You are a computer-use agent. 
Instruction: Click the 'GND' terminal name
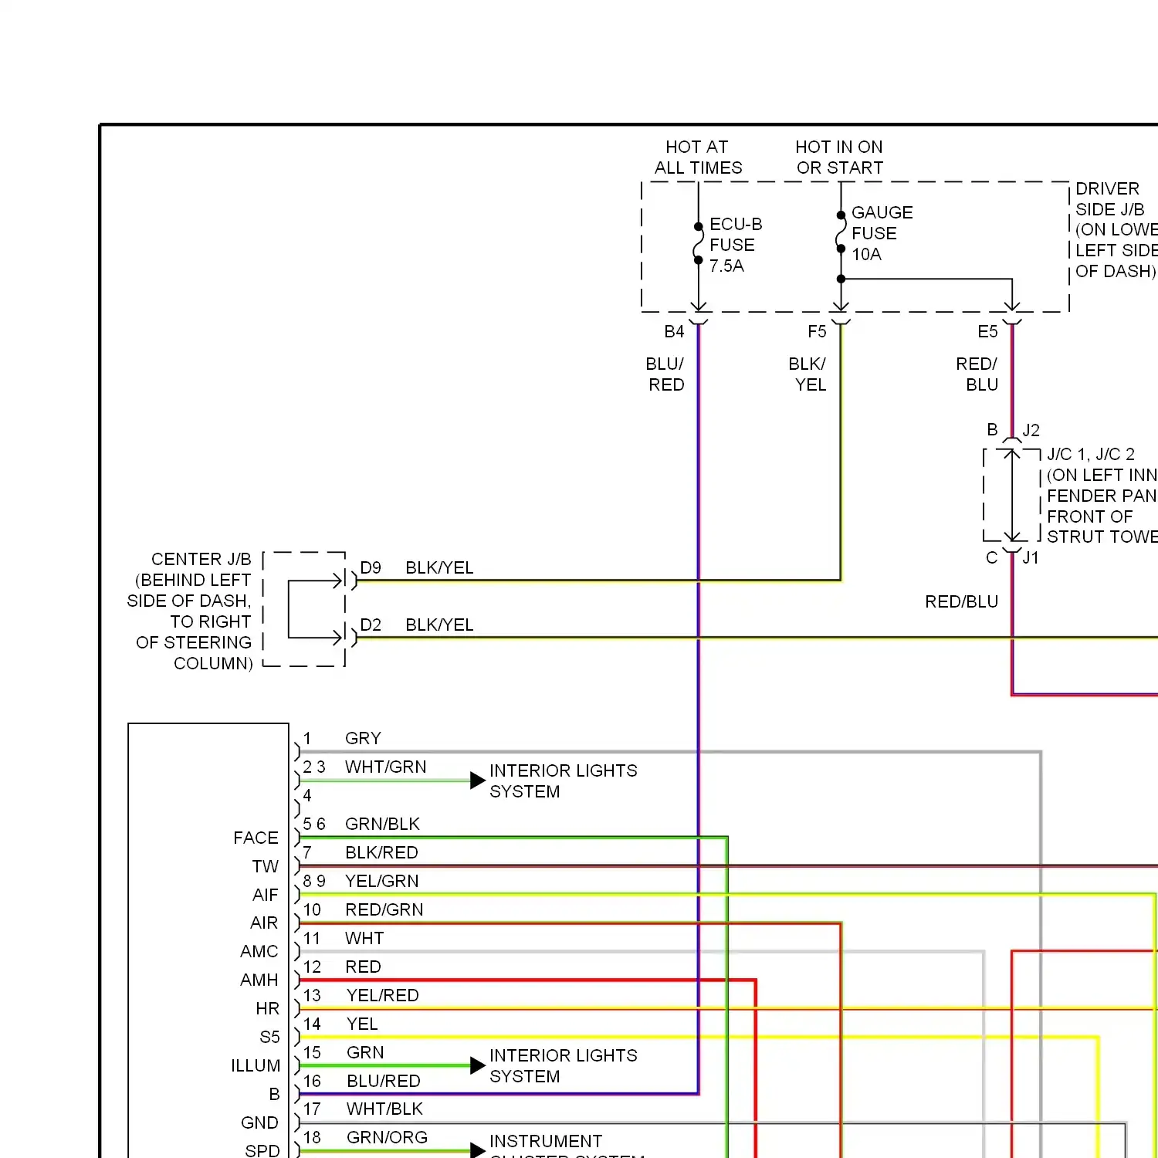click(x=259, y=1123)
